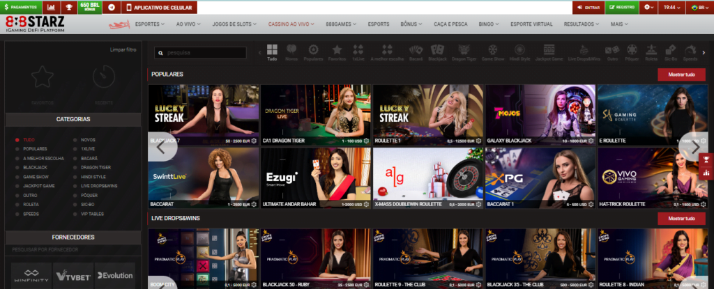
Task: Open the statistics bar chart icon
Action: [52, 7]
